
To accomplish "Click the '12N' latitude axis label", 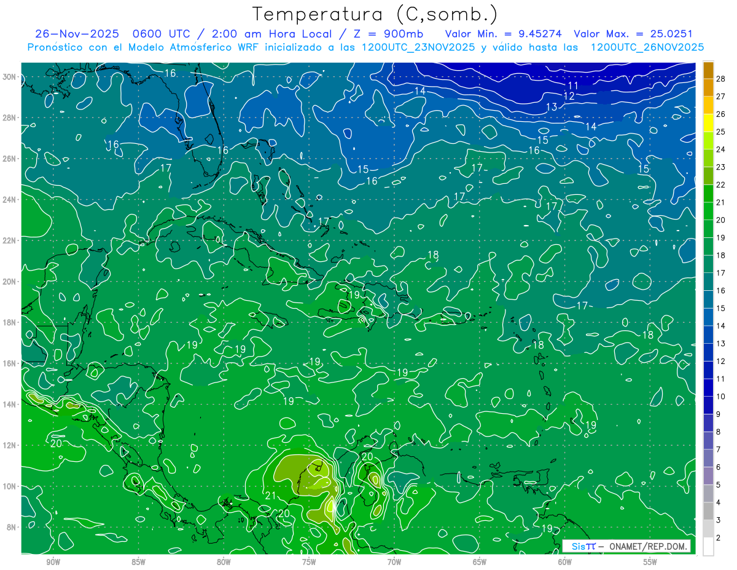I will [x=10, y=445].
